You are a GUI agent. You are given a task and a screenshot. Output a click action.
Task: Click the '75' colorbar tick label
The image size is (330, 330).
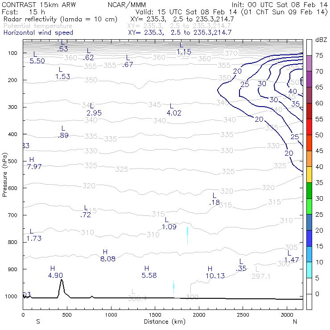(x=319, y=56)
